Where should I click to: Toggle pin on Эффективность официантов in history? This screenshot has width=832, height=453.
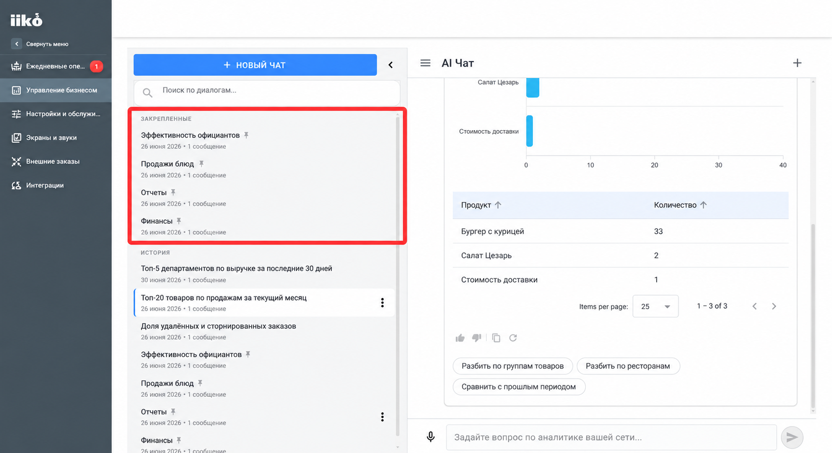(248, 354)
